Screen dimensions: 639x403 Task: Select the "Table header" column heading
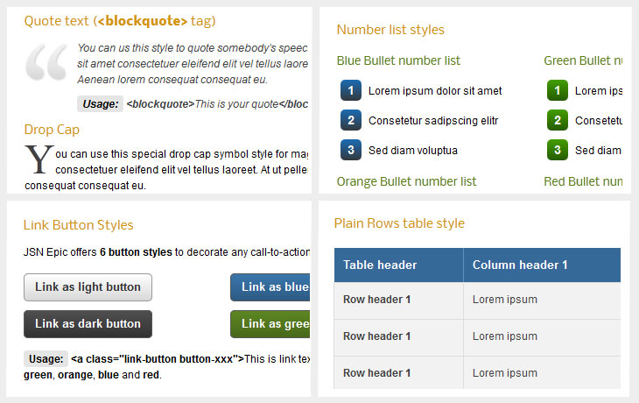[x=380, y=265]
